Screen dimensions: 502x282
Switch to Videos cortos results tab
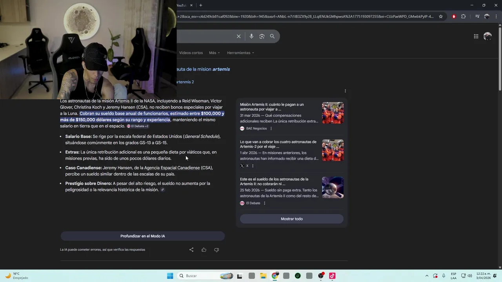pos(191,53)
